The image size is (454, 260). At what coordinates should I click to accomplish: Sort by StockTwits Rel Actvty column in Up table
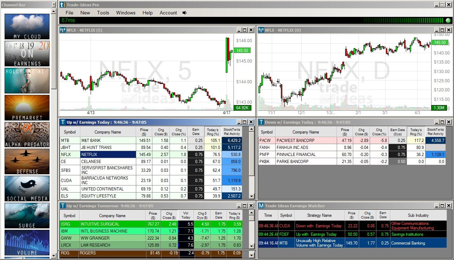(x=232, y=132)
